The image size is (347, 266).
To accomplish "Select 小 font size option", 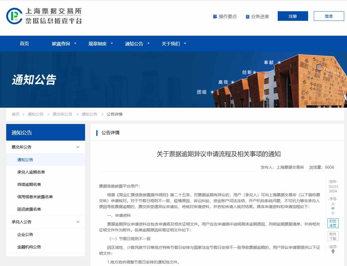I will click(333, 213).
